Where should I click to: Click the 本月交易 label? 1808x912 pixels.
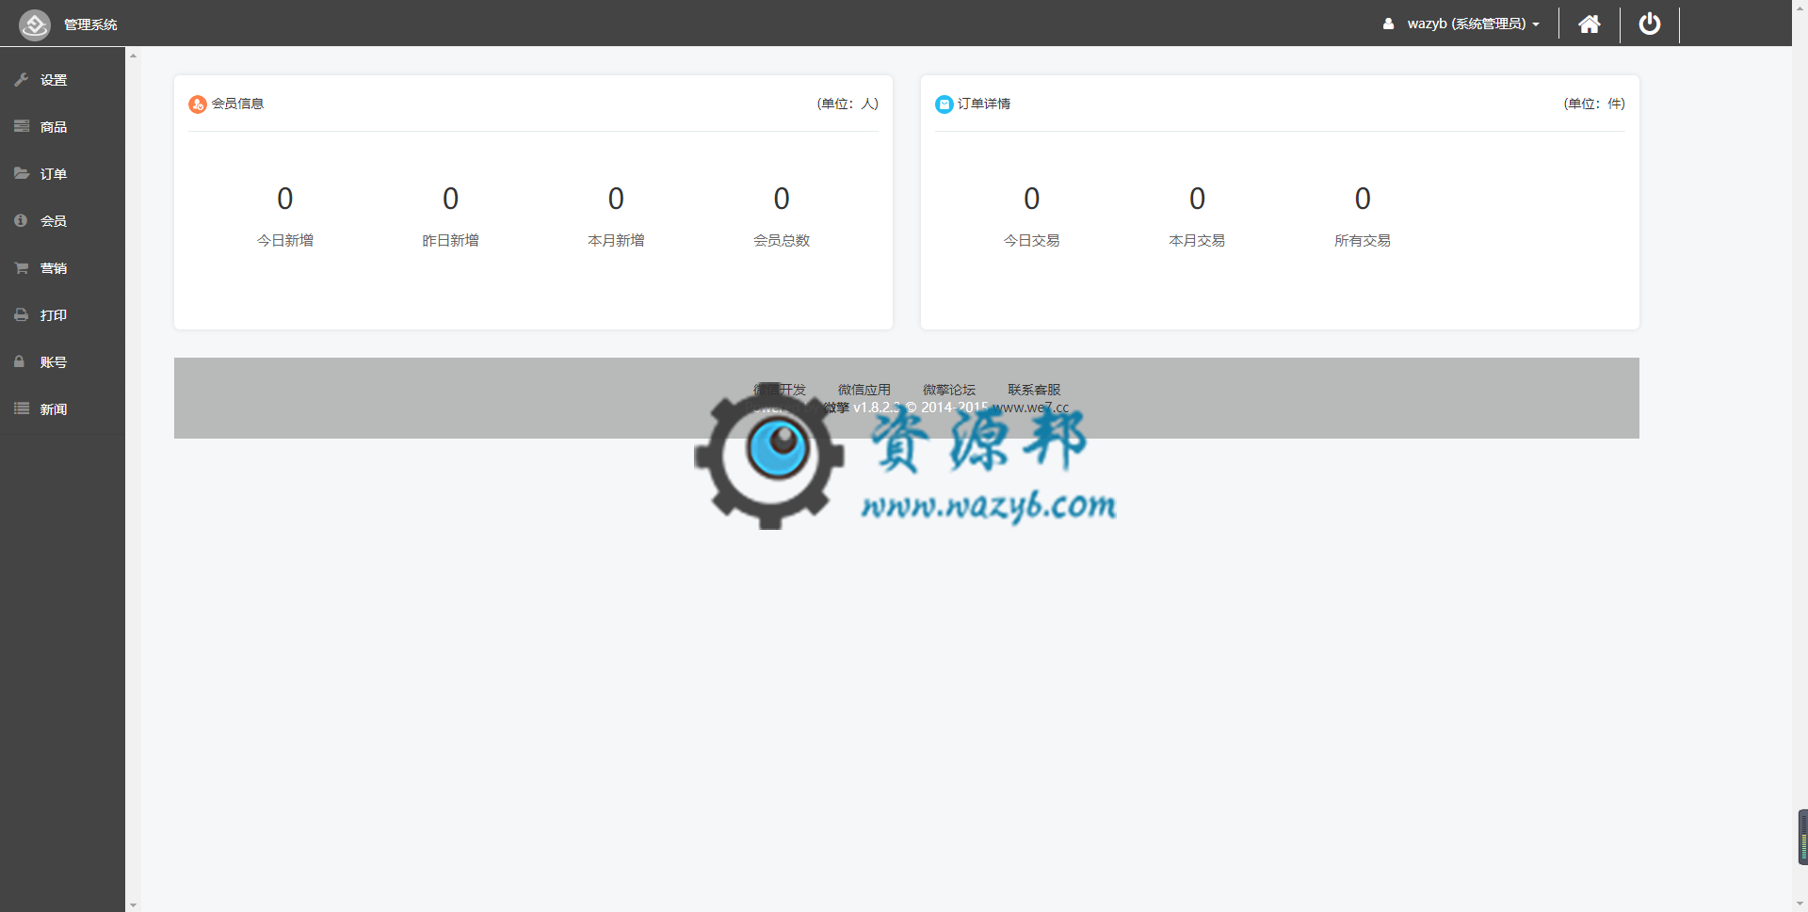tap(1197, 241)
